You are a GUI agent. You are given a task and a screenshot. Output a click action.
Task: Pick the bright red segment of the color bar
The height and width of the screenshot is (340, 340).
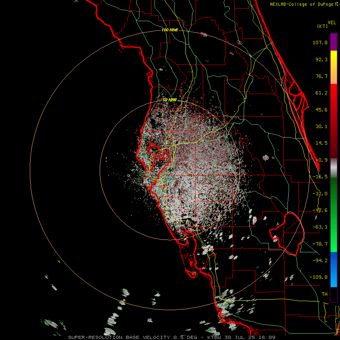[334, 121]
